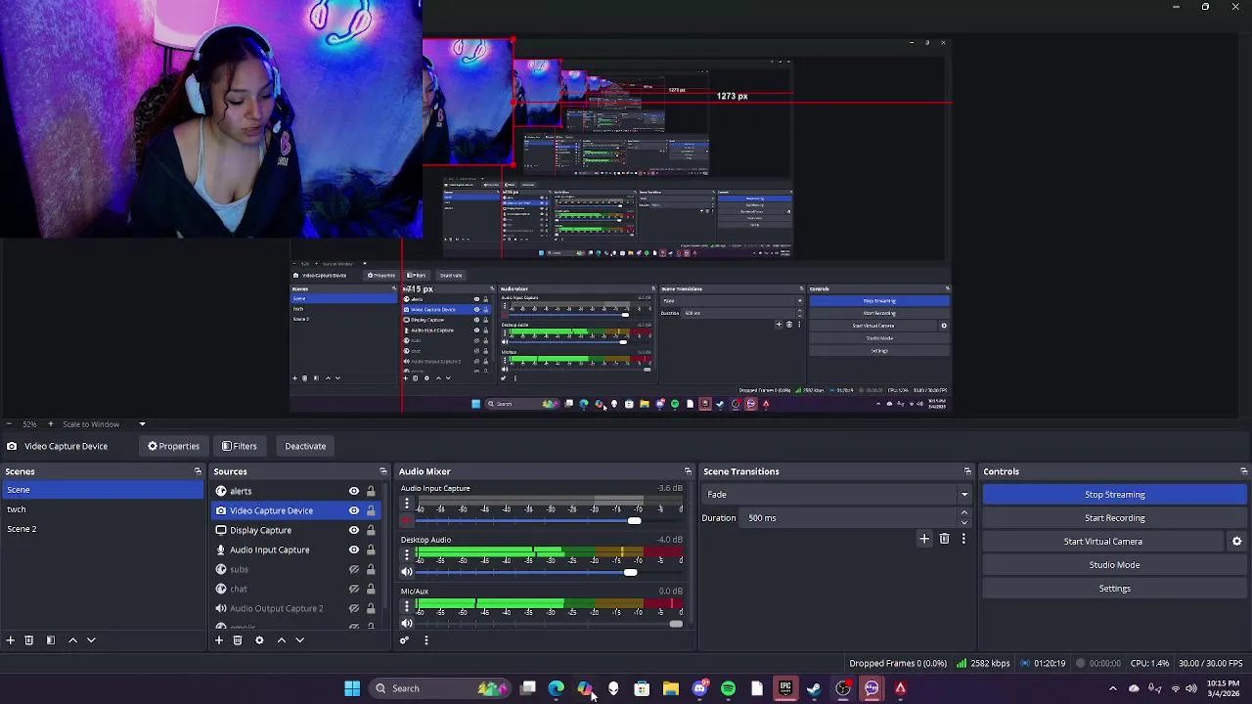
Task: Mute Desktop Audio in mixer
Action: coord(407,573)
